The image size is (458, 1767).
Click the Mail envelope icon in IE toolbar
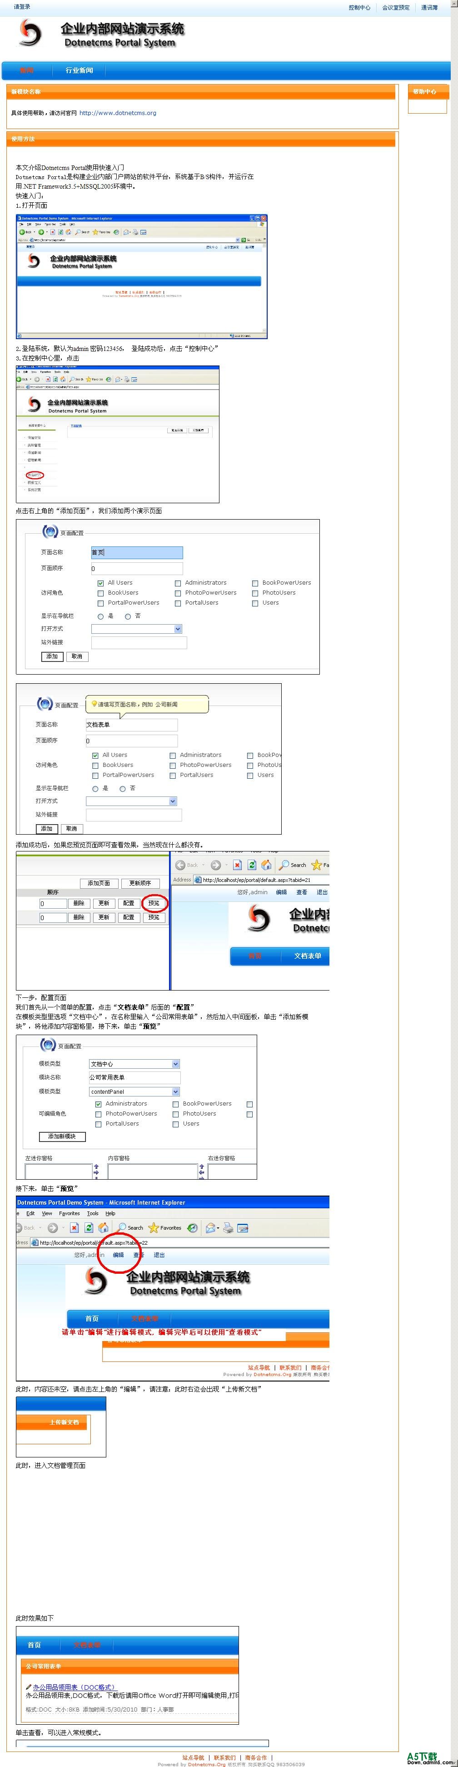[x=211, y=1228]
